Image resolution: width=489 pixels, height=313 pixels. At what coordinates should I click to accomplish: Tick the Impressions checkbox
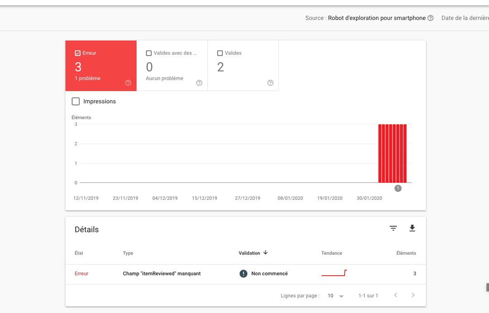76,101
